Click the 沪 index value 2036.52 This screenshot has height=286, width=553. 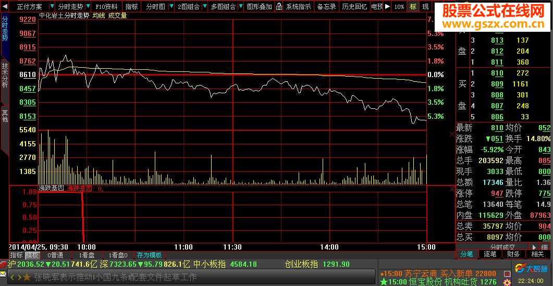(x=31, y=264)
